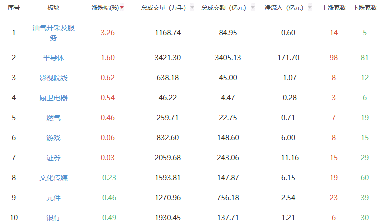Screen dimensions: 382x224
Task: Select volume cell 46.22
Action: tap(168, 98)
